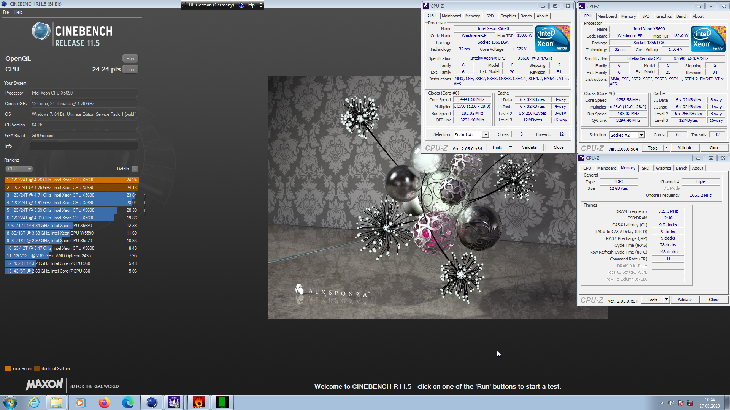Launch Internet Explorer from the taskbar
730x410 pixels.
click(x=34, y=402)
